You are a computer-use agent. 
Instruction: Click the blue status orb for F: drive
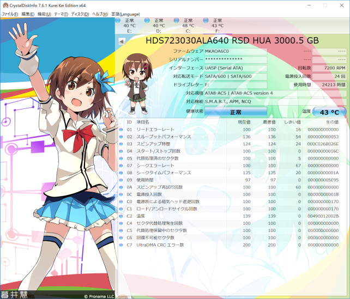(x=206, y=21)
